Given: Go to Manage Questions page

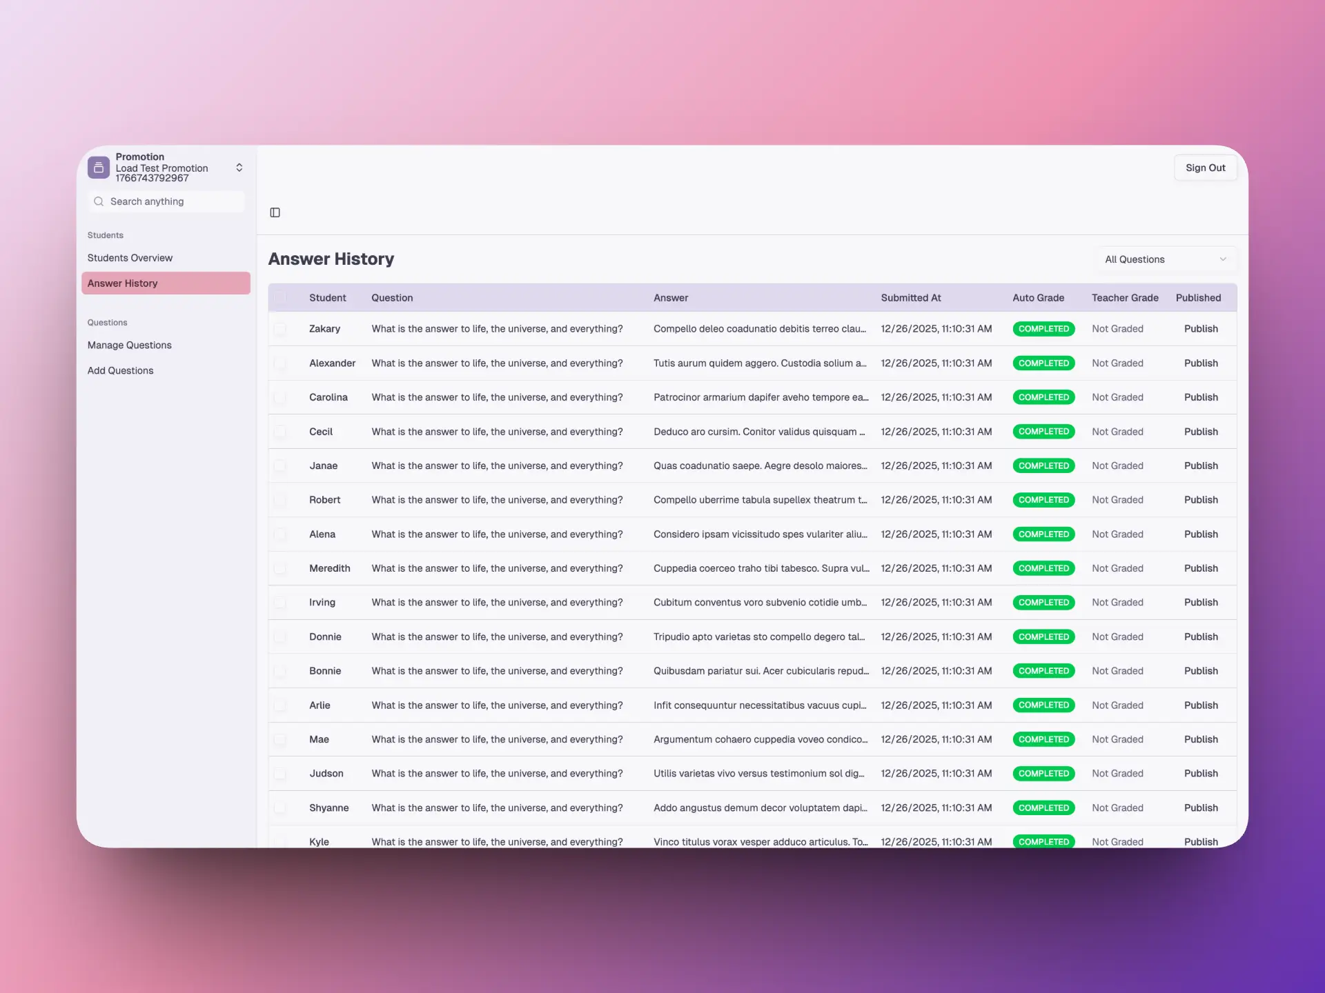Looking at the screenshot, I should 130,345.
